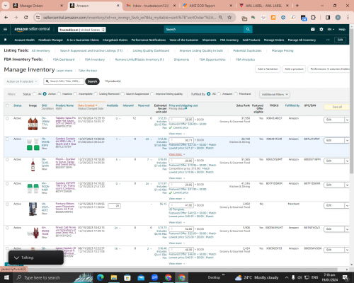Image resolution: width=354 pixels, height=283 pixels.
Task: Select the Inactive status radio button
Action: click(59, 94)
